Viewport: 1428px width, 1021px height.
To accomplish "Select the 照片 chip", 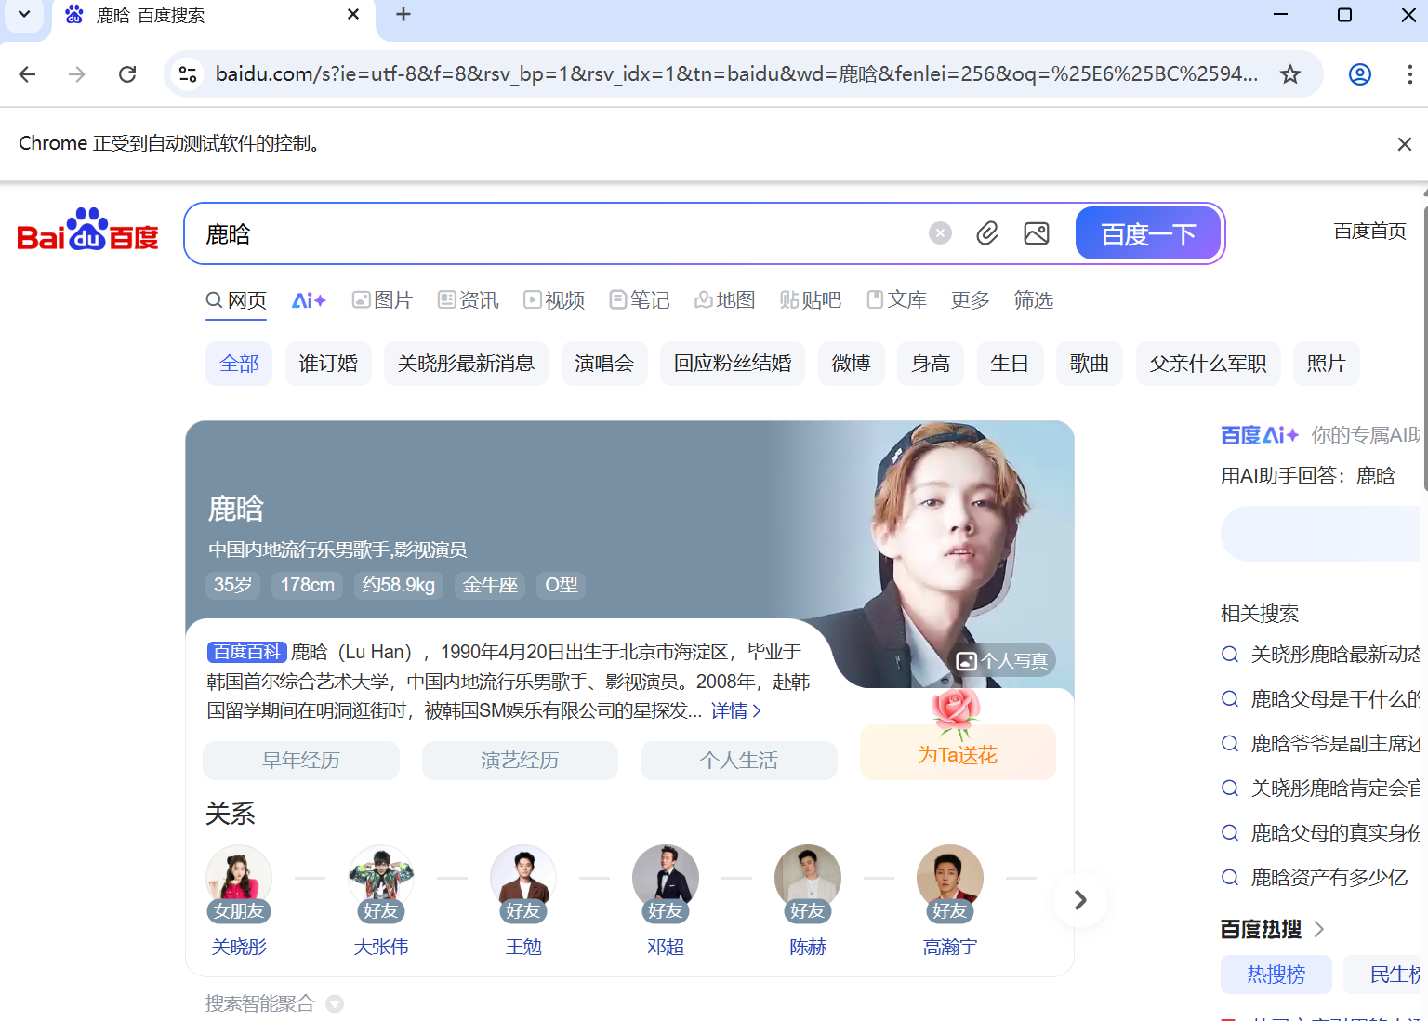I will [x=1326, y=364].
